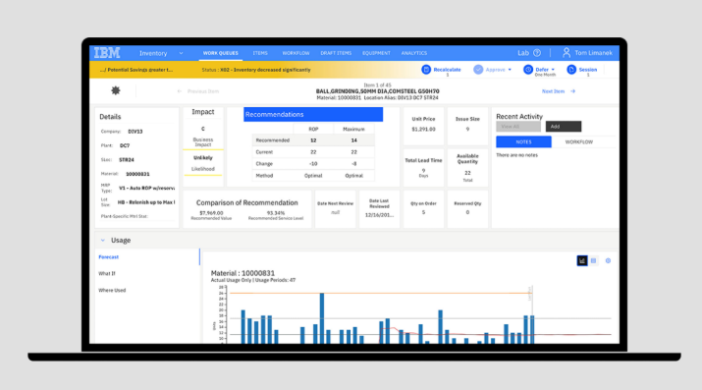The height and width of the screenshot is (390, 702).
Task: Click the Add button in Recent Activity
Action: 564,127
